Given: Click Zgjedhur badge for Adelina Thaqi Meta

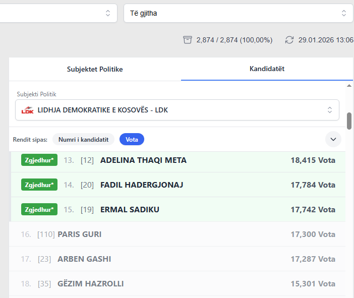Looking at the screenshot, I should (x=39, y=160).
